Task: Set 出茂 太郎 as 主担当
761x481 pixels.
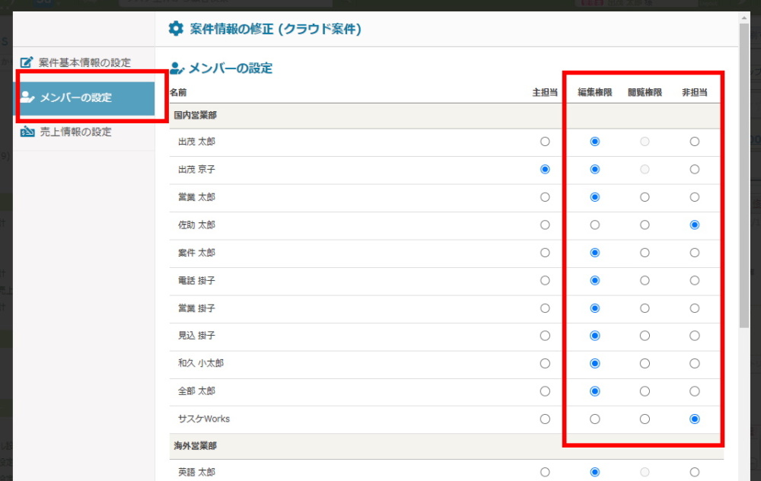Action: [x=545, y=142]
